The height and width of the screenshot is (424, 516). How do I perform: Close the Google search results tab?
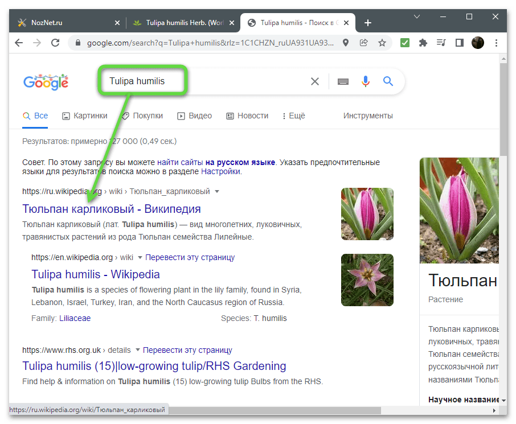pyautogui.click(x=346, y=23)
